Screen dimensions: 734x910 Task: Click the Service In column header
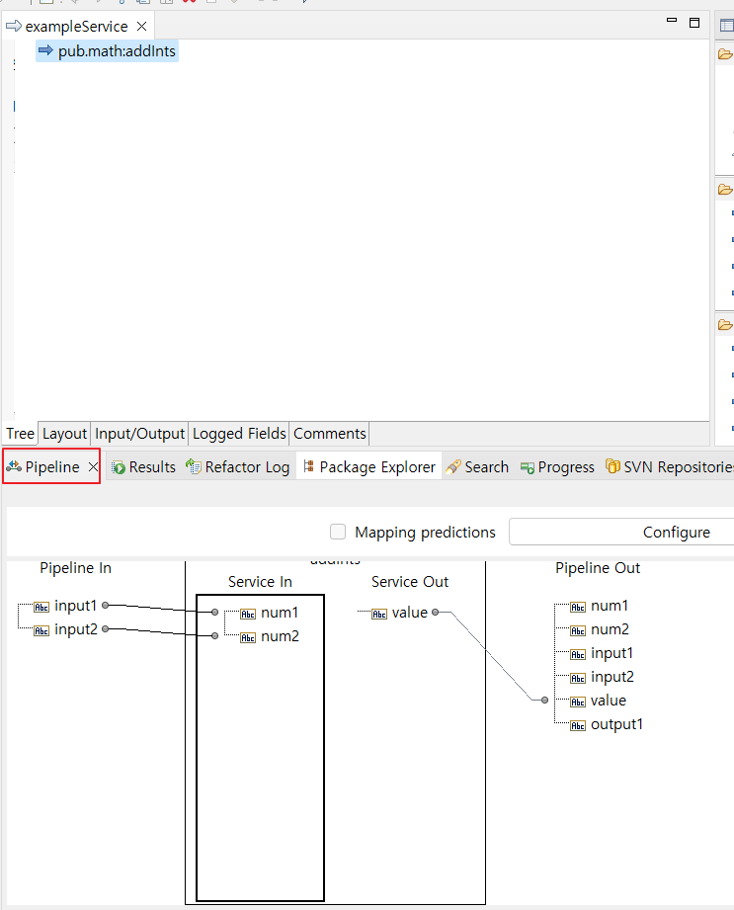tap(260, 582)
